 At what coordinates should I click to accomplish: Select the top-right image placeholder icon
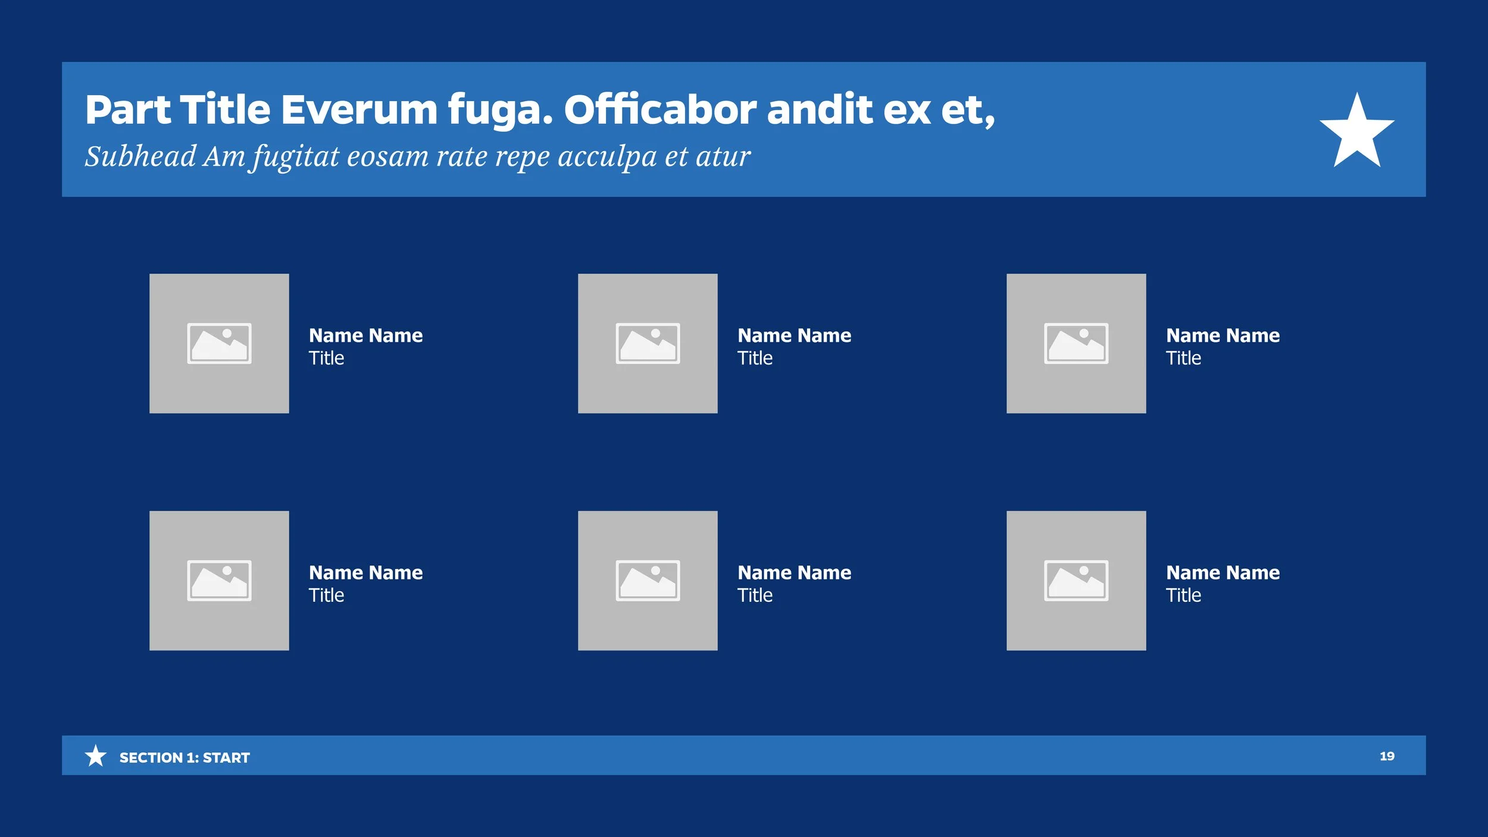(x=1076, y=343)
